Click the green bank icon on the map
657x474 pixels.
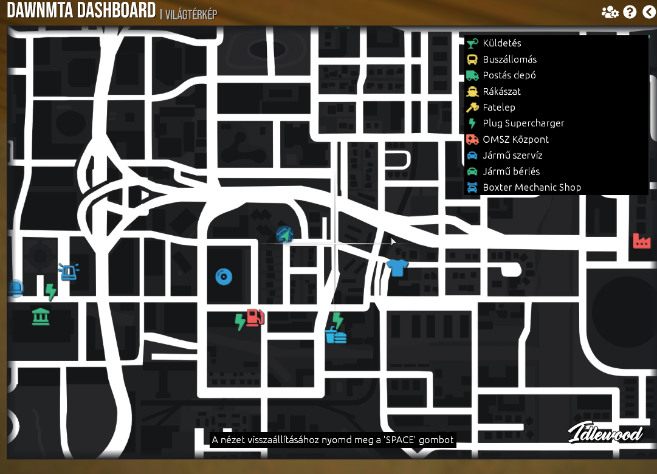40,317
